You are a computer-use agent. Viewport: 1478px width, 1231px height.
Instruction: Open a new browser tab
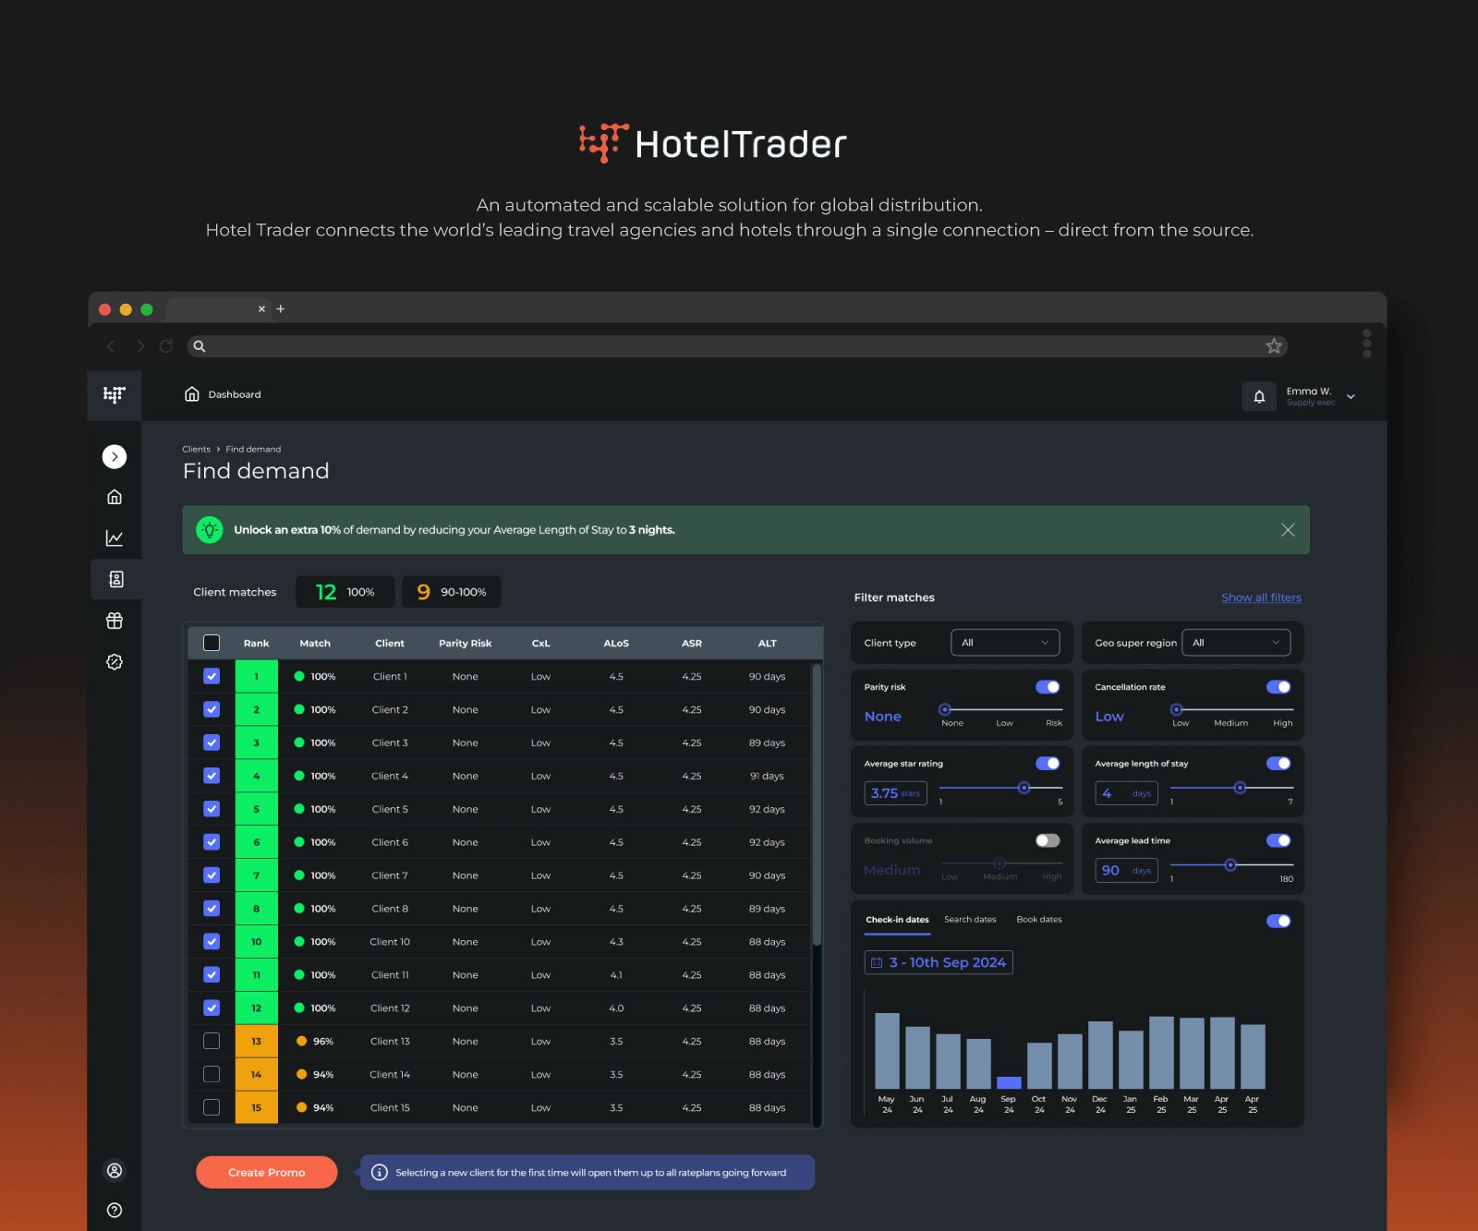coord(281,308)
